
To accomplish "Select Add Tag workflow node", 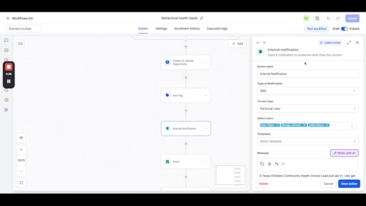I will click(x=186, y=95).
